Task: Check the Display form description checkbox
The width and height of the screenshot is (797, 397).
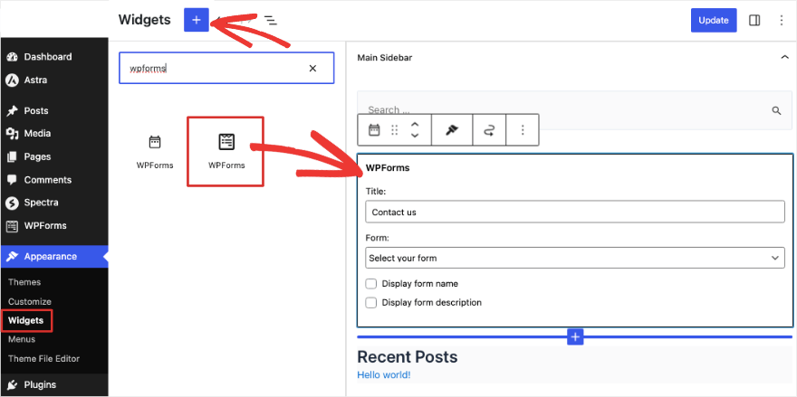Action: click(371, 303)
